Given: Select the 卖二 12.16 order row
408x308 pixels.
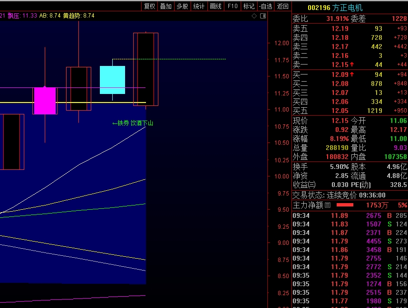Looking at the screenshot, I should click(x=350, y=56).
